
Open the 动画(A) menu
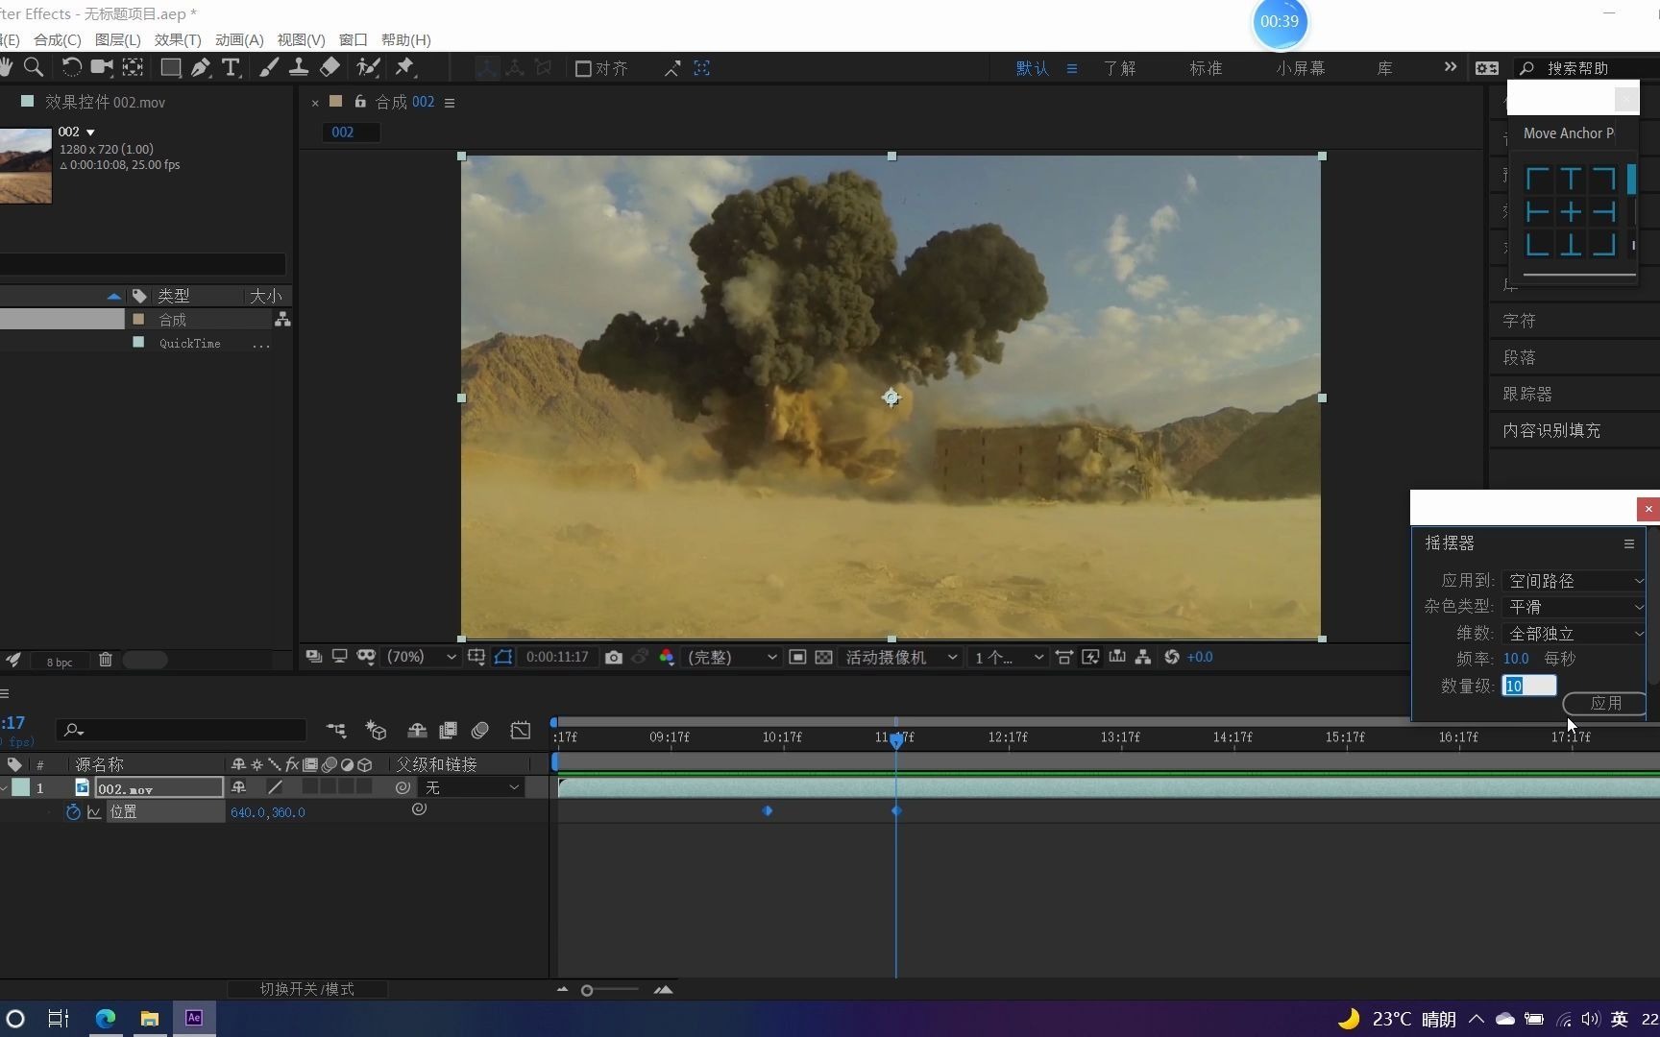[239, 39]
